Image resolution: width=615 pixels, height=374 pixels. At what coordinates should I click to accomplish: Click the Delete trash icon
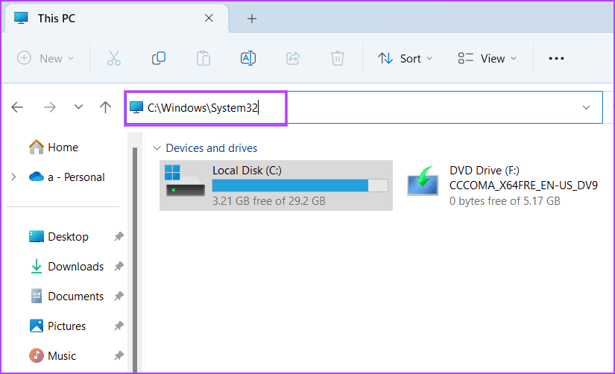(337, 58)
